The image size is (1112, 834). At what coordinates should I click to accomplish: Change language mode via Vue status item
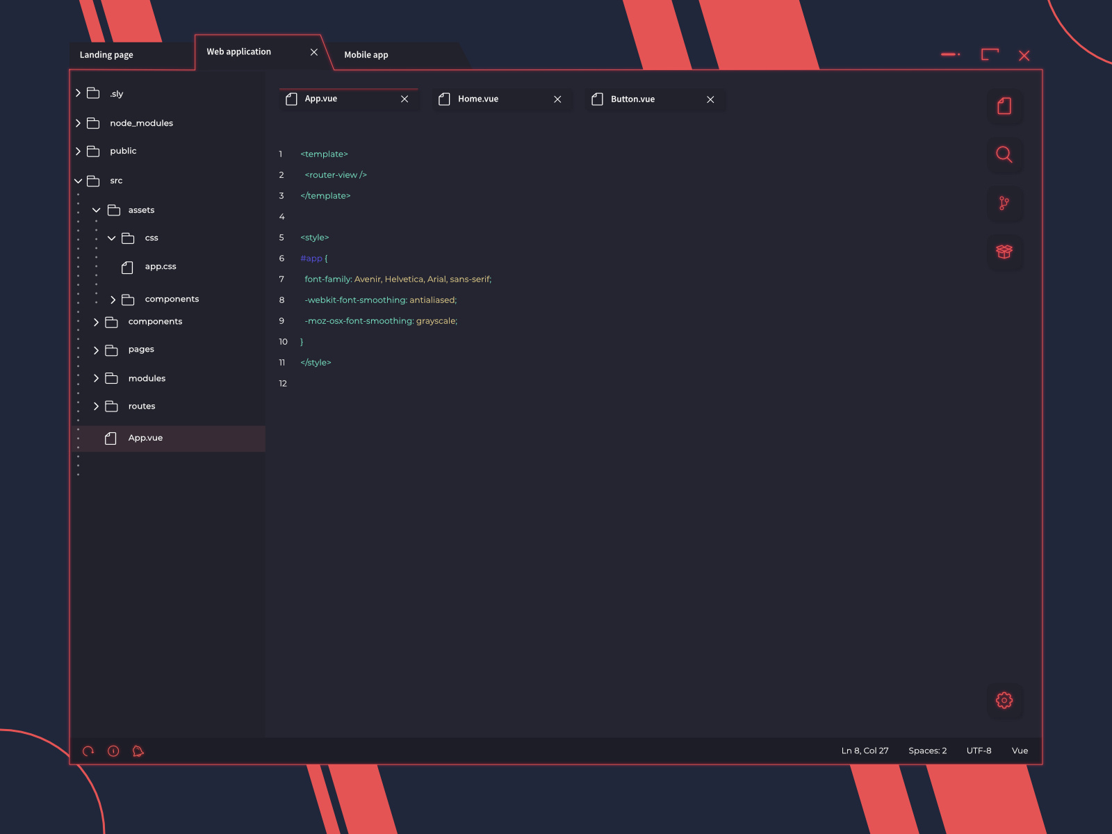click(1020, 751)
